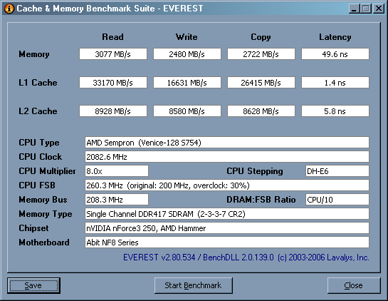This screenshot has height=301, width=388.
Task: Click the EVEREST v2.80.534 version text
Action: 246,257
